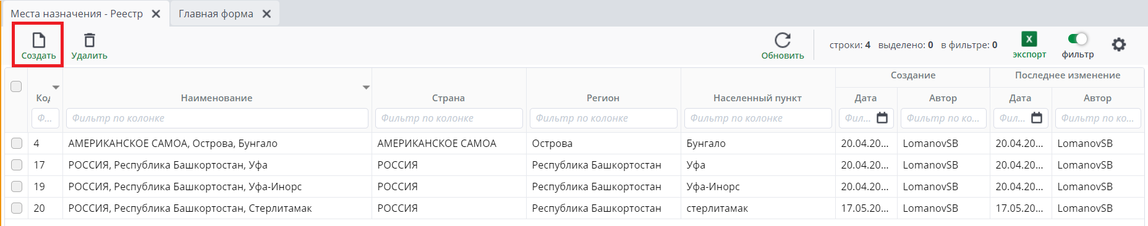Focus the Регион column filter field
The image size is (1148, 226).
[603, 118]
